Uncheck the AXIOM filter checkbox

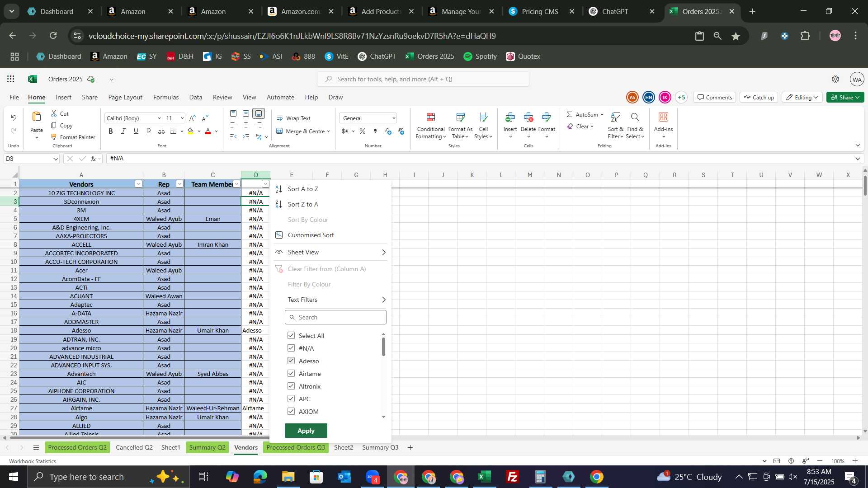point(291,411)
